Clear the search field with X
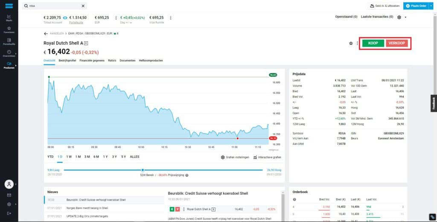Viewport: 437px width, 222px height. coord(83,6)
